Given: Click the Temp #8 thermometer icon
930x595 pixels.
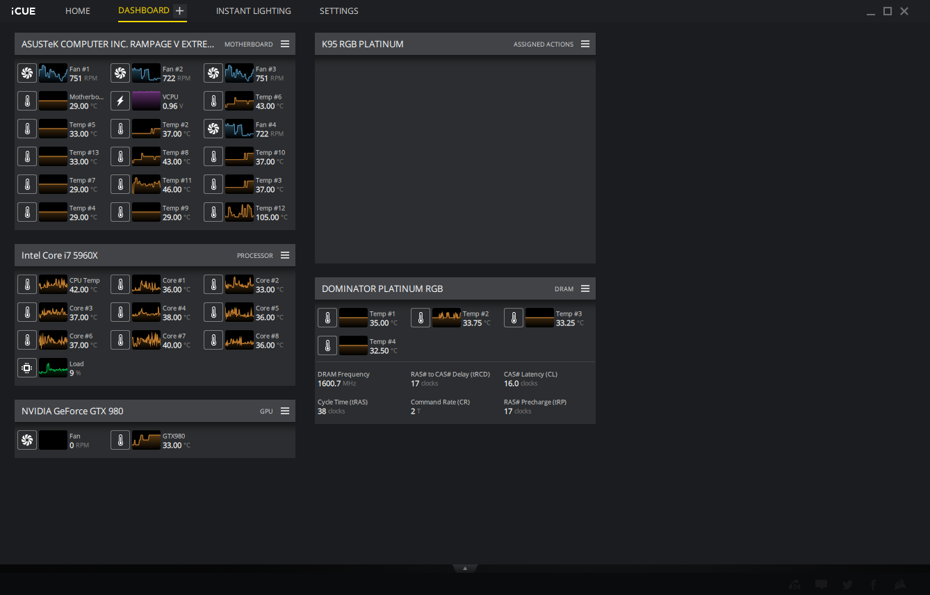Looking at the screenshot, I should (x=120, y=156).
